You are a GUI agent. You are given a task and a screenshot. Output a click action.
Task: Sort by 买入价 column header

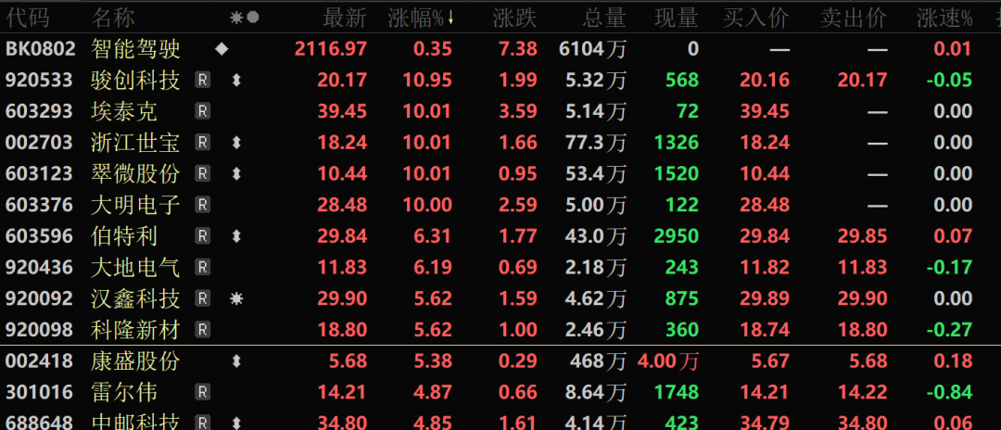click(x=756, y=19)
